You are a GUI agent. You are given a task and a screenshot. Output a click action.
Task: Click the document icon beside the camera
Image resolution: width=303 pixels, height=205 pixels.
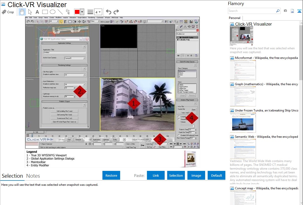click(292, 11)
